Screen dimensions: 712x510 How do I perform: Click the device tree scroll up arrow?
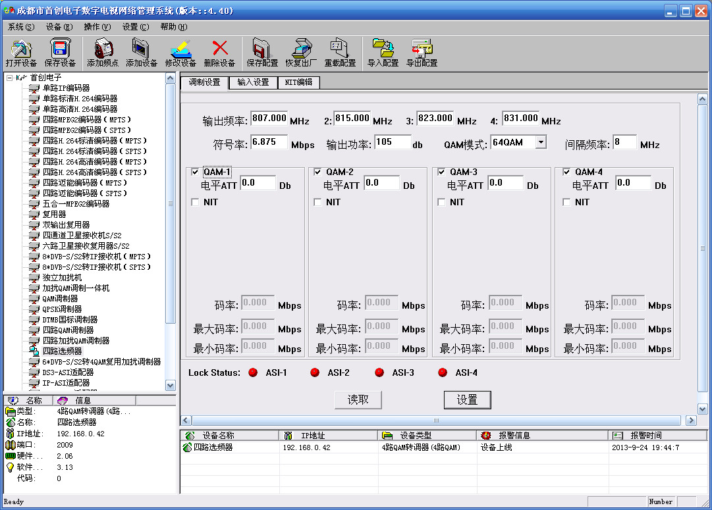tap(171, 78)
